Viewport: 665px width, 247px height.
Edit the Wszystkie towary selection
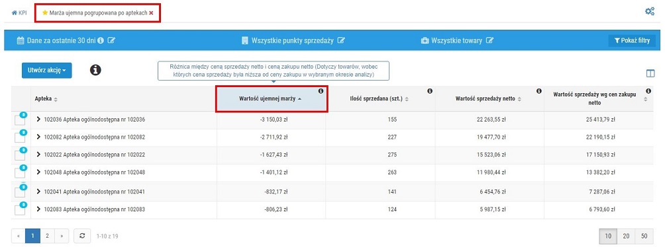[x=490, y=40]
